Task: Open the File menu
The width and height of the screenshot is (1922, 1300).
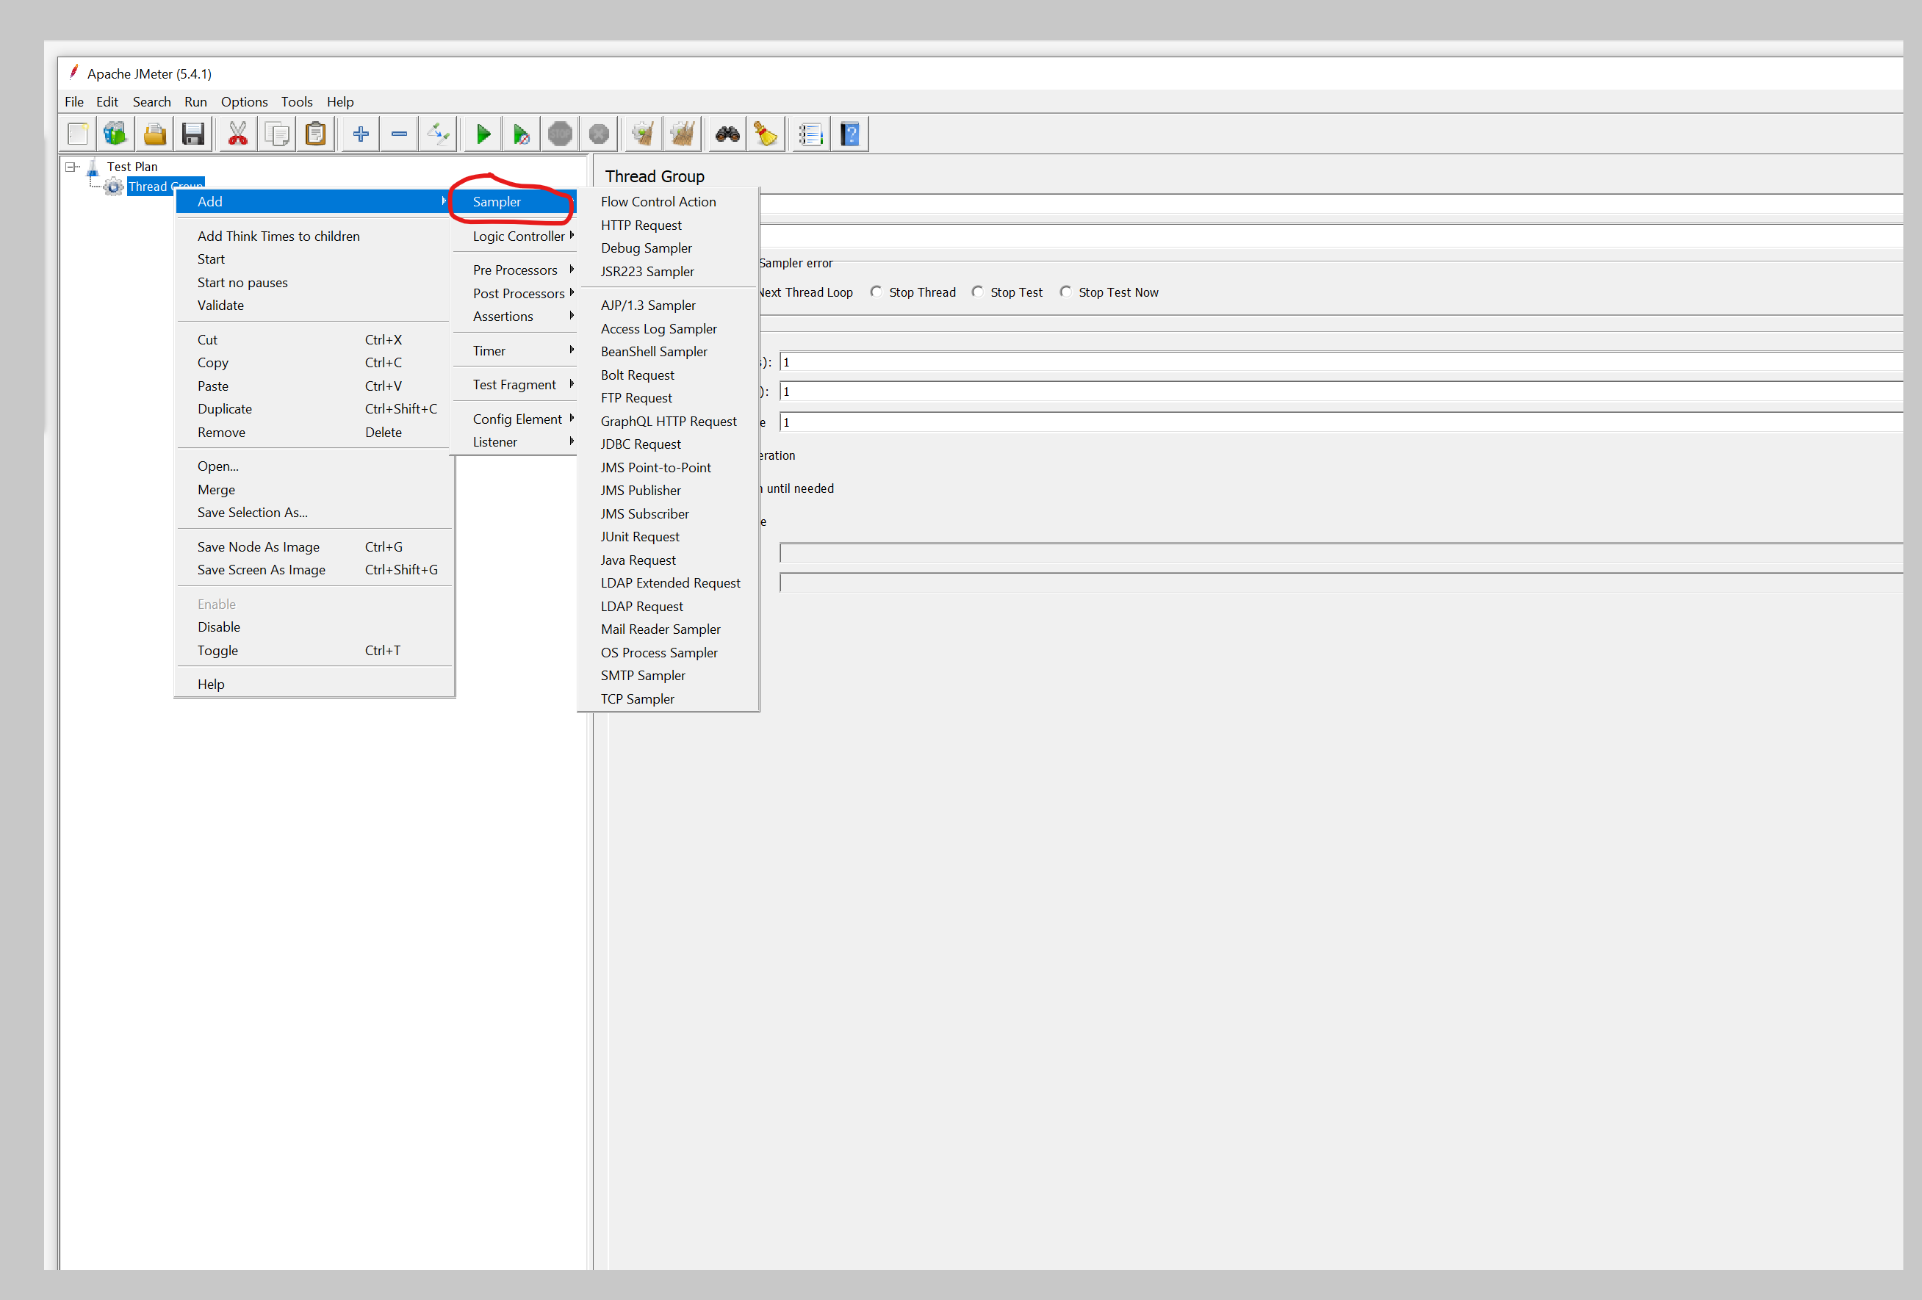Action: pyautogui.click(x=74, y=101)
